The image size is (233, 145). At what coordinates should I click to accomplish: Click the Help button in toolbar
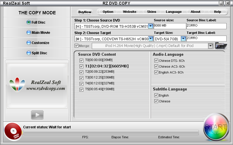[218, 12]
